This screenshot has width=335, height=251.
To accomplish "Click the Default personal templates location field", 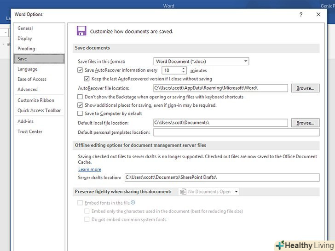I will tap(236, 132).
